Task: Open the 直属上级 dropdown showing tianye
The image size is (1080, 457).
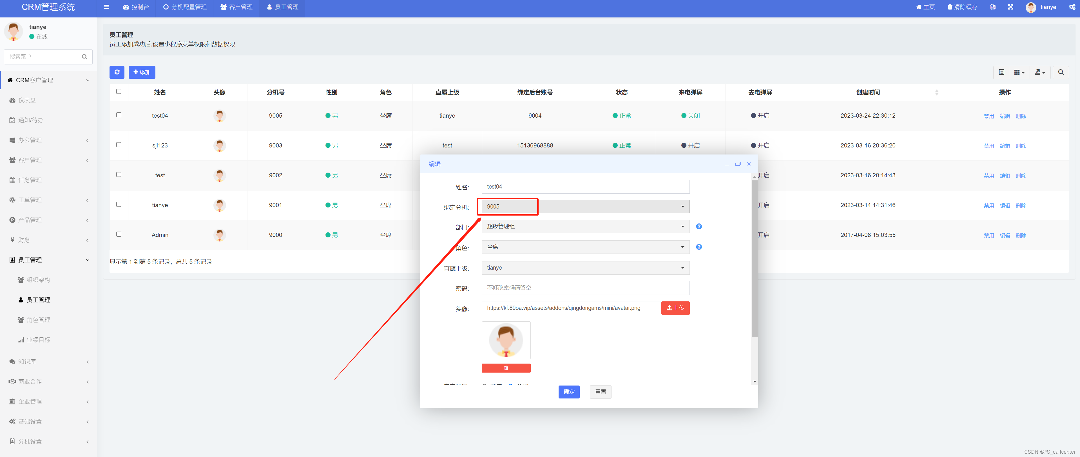Action: click(585, 268)
